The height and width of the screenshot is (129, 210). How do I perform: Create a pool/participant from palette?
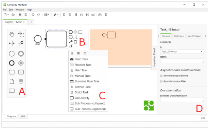[x=12, y=91]
